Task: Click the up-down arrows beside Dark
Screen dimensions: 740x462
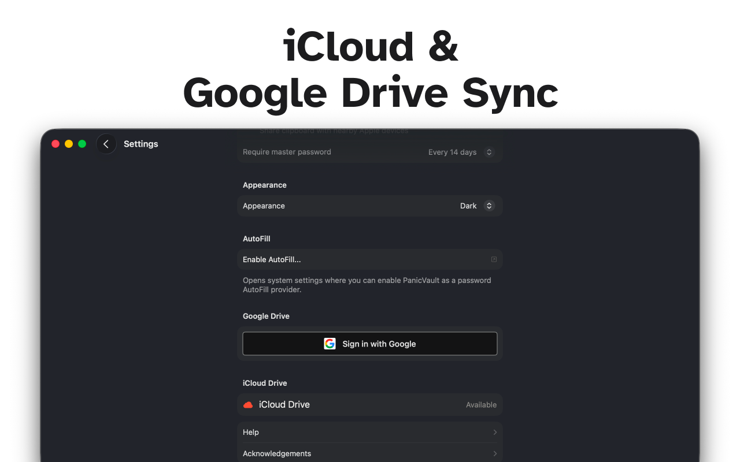Action: [489, 206]
